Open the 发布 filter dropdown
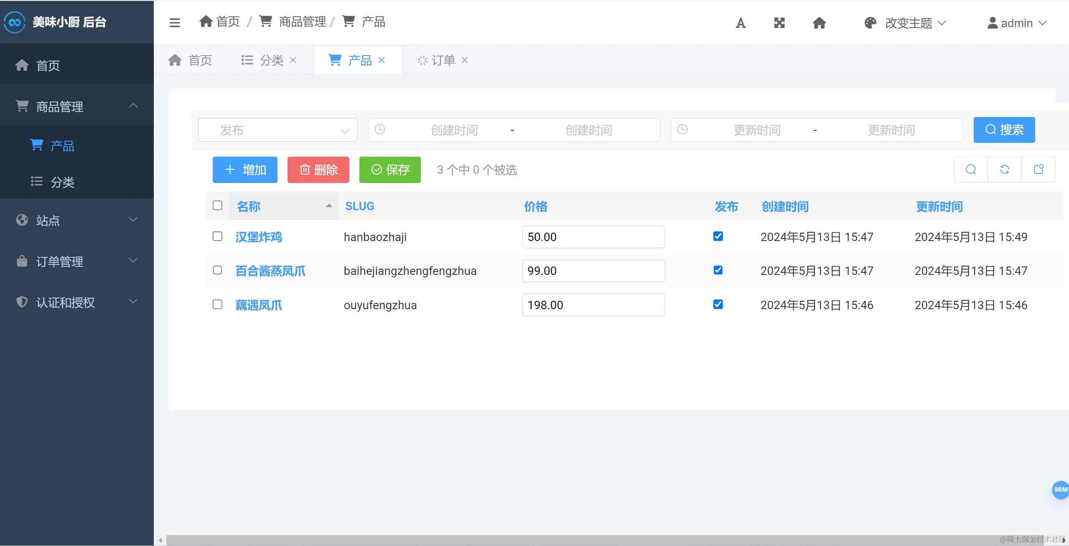Viewport: 1069px width, 546px height. [277, 130]
